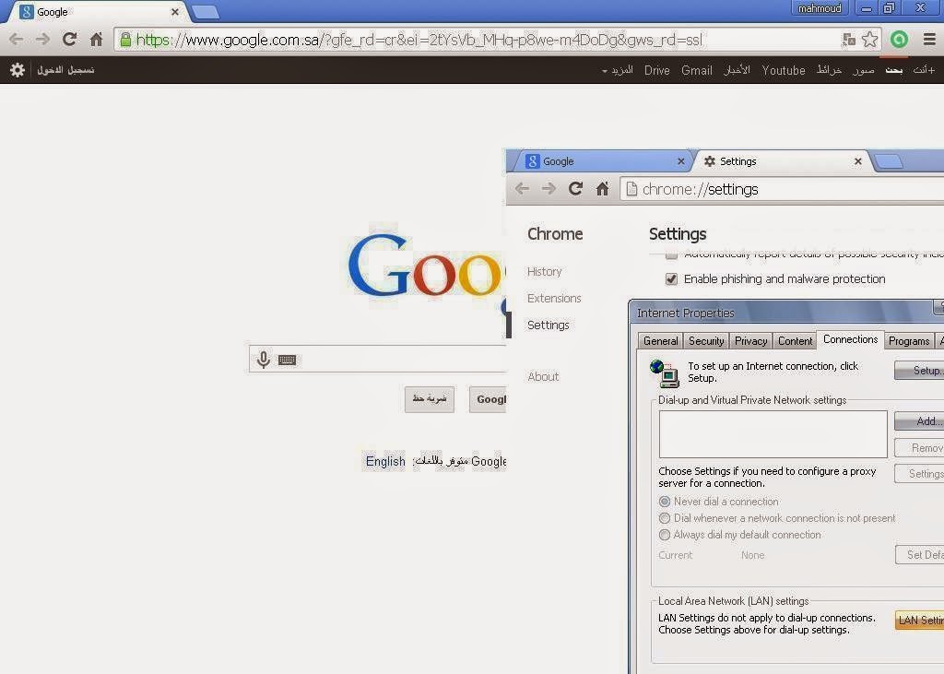Open الأخبار (News) link in Google bar
Image resolution: width=944 pixels, height=674 pixels.
(737, 70)
